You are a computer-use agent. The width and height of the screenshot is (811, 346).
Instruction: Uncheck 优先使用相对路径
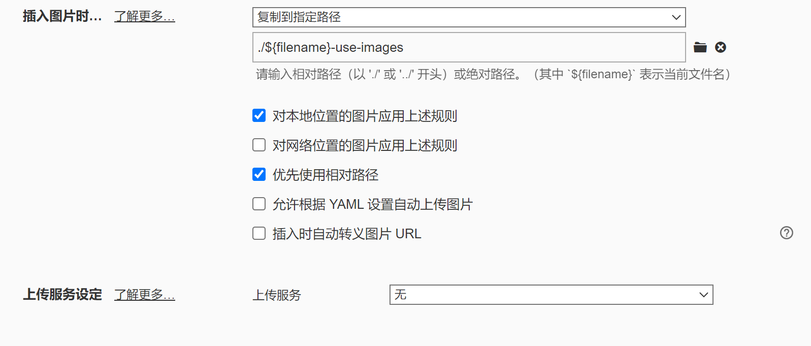pyautogui.click(x=259, y=174)
